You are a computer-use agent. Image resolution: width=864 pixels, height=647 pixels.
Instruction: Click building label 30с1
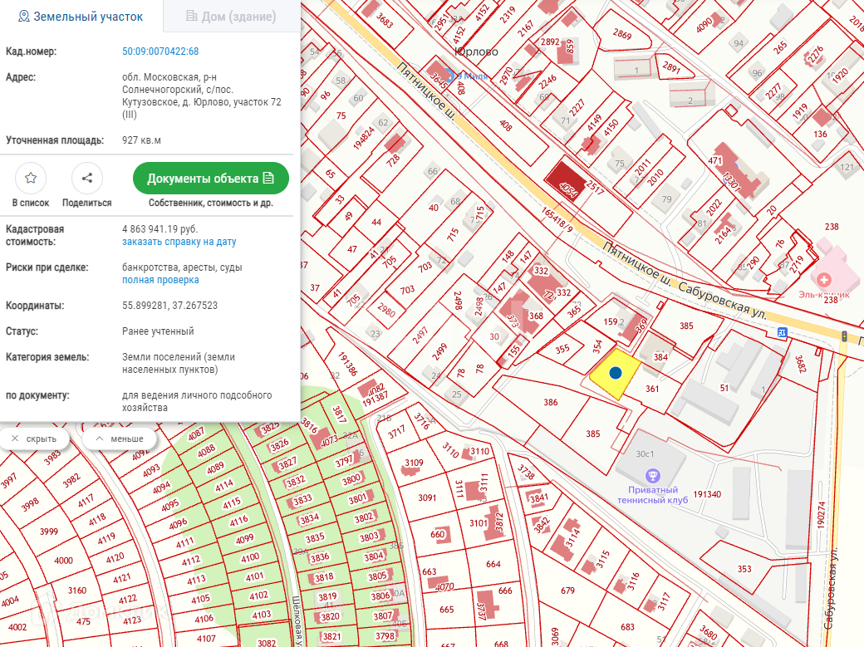click(645, 454)
